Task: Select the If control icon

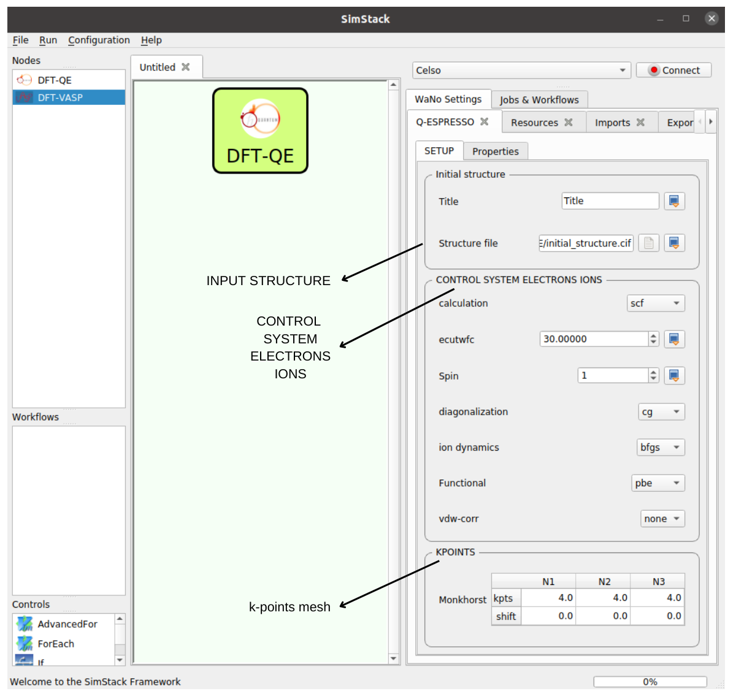Action: 25,660
